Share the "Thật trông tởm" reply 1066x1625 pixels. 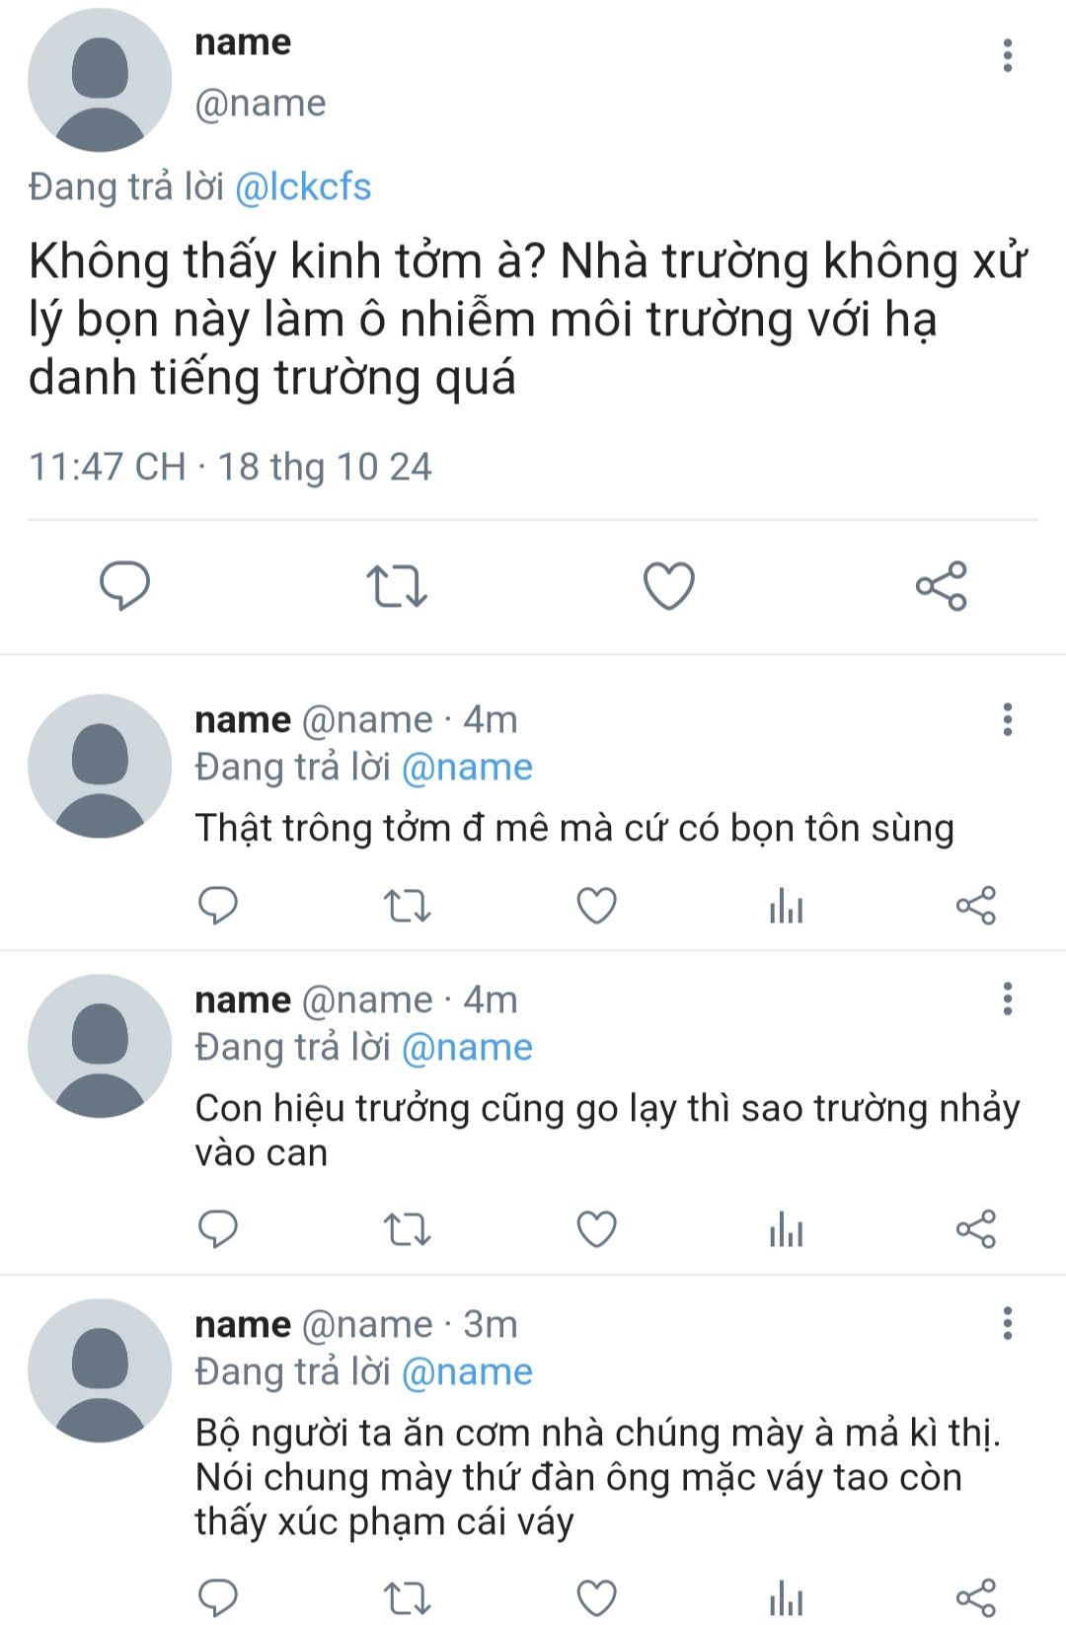975,905
